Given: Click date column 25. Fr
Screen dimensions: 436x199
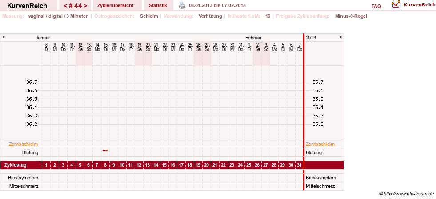Looking at the screenshot, I should click(x=190, y=47).
